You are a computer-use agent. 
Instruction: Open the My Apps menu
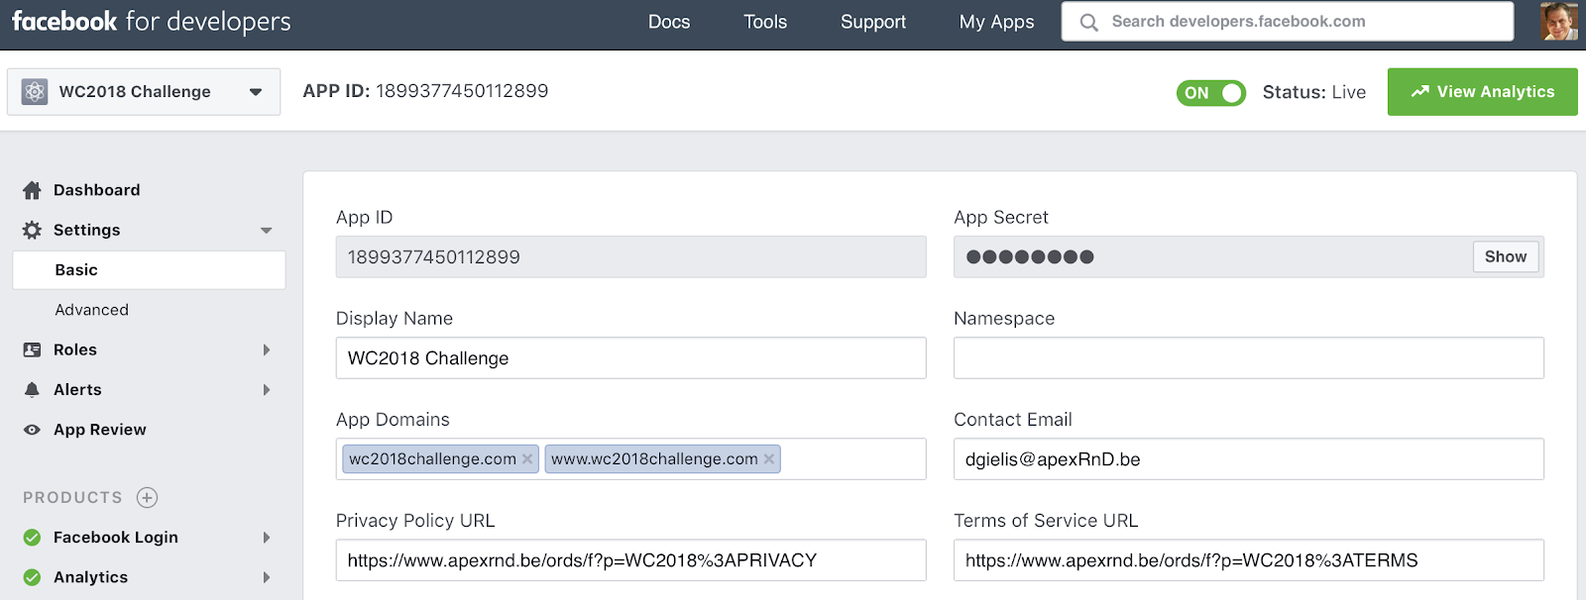pyautogui.click(x=996, y=22)
